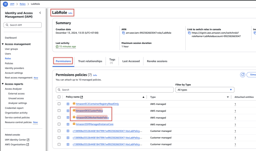Open Root access management in sidebar
The image size is (256, 151).
click(19, 78)
